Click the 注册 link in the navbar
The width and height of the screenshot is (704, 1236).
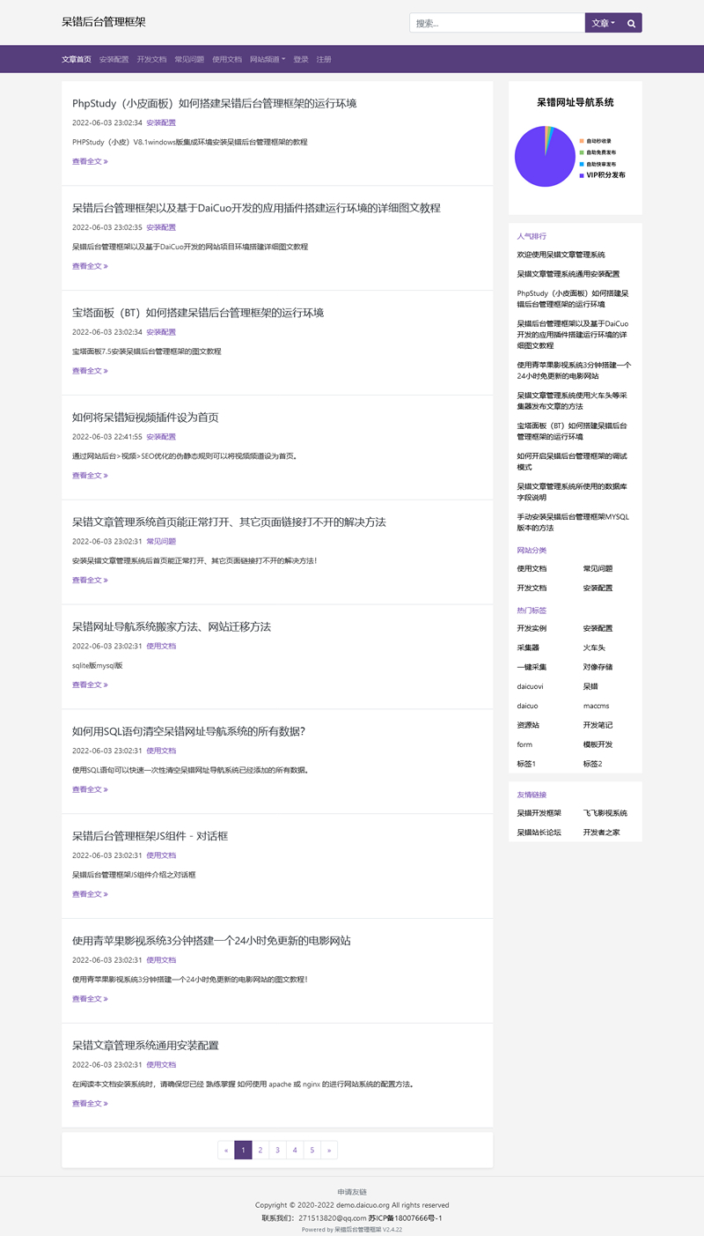[324, 58]
